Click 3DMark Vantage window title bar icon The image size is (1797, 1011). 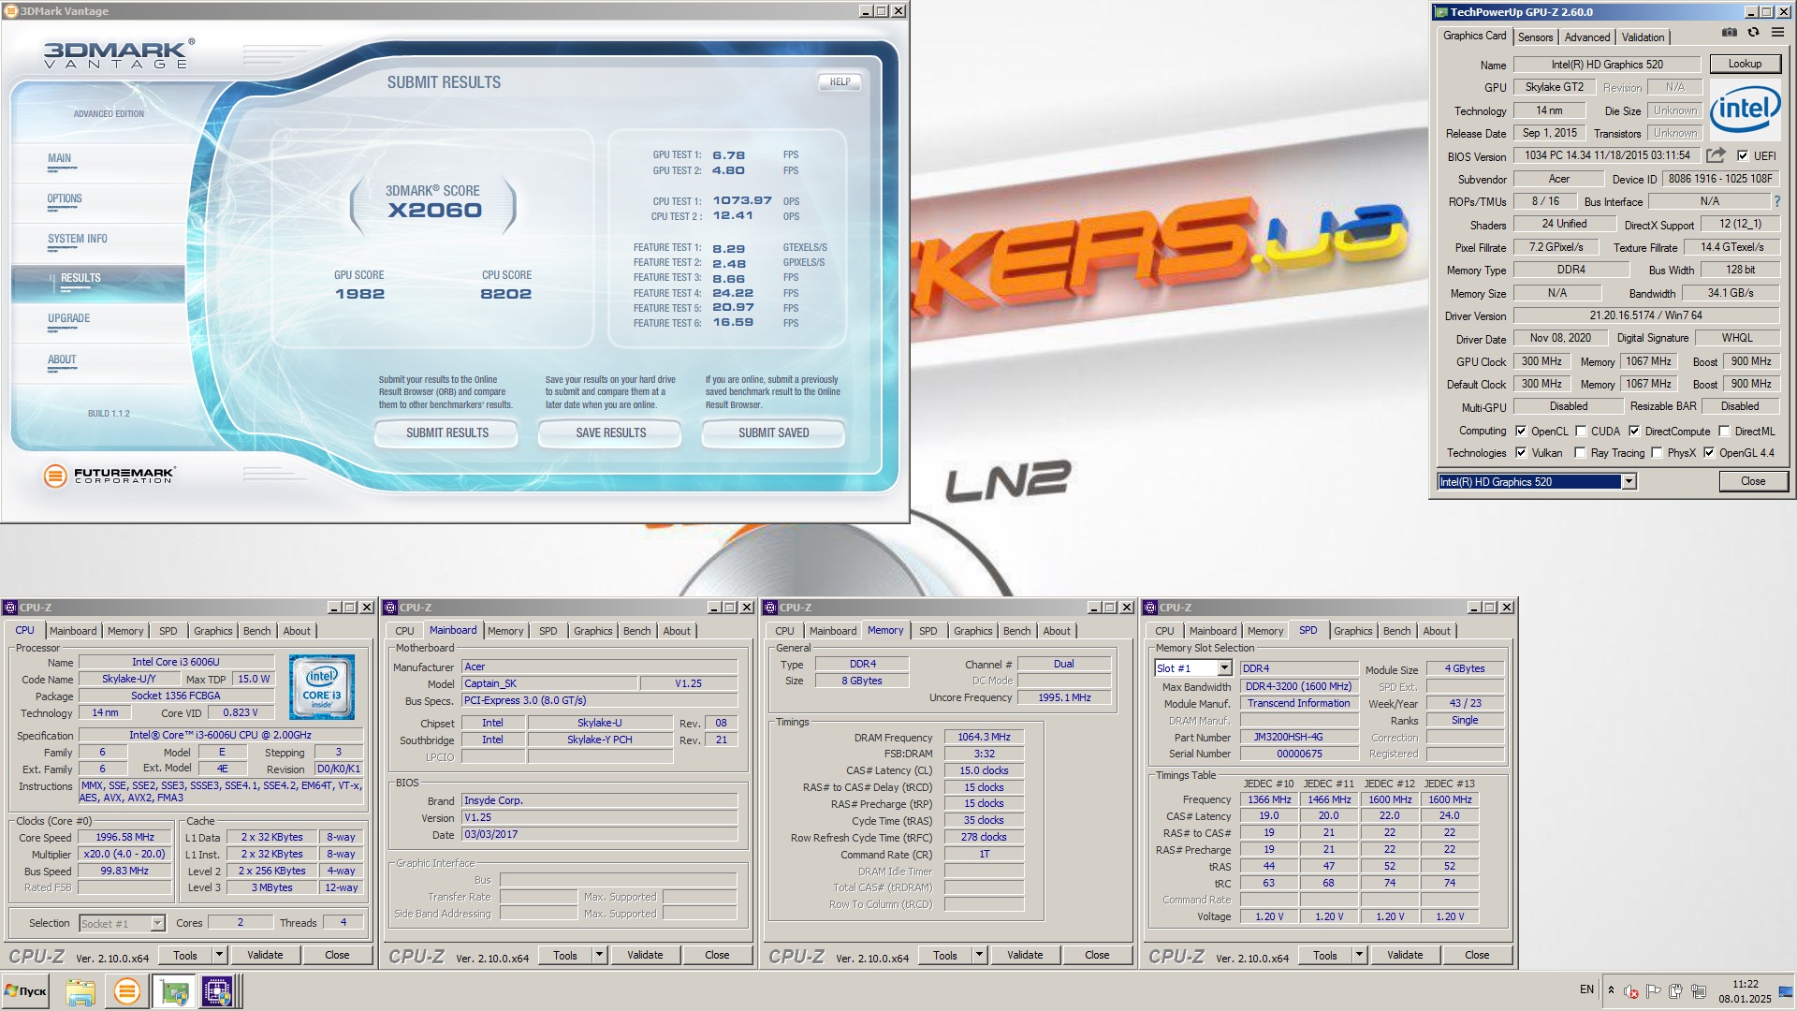11,11
